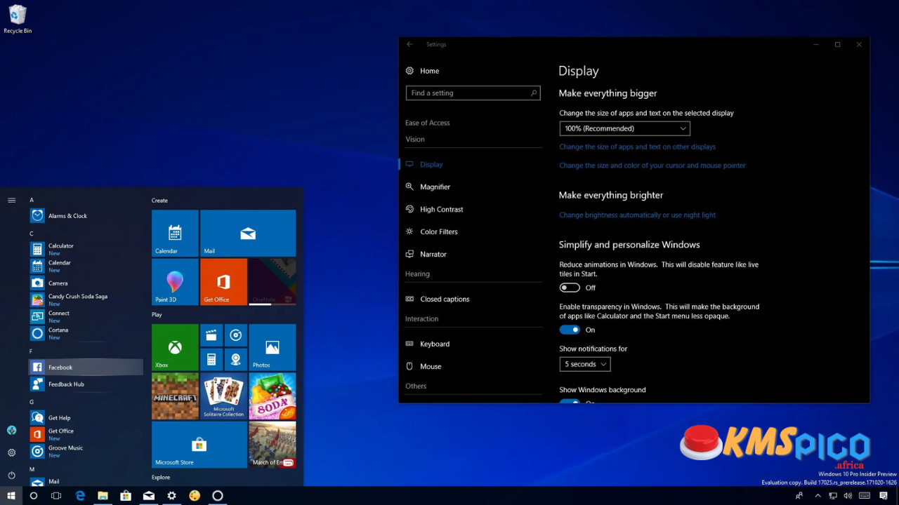
Task: Open the Paint 3D tile
Action: pyautogui.click(x=175, y=282)
